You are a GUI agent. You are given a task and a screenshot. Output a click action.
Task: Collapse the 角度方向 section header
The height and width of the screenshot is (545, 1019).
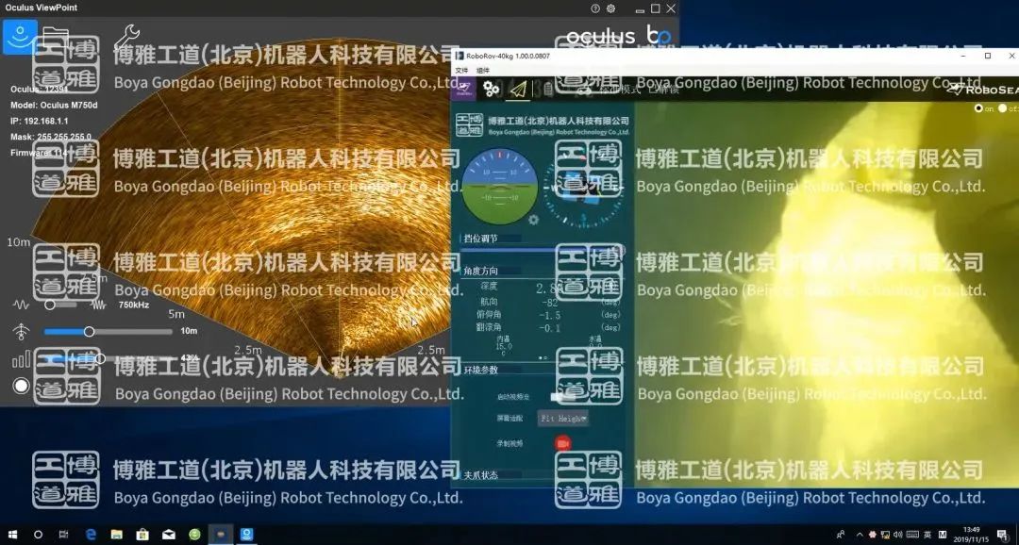(x=481, y=271)
